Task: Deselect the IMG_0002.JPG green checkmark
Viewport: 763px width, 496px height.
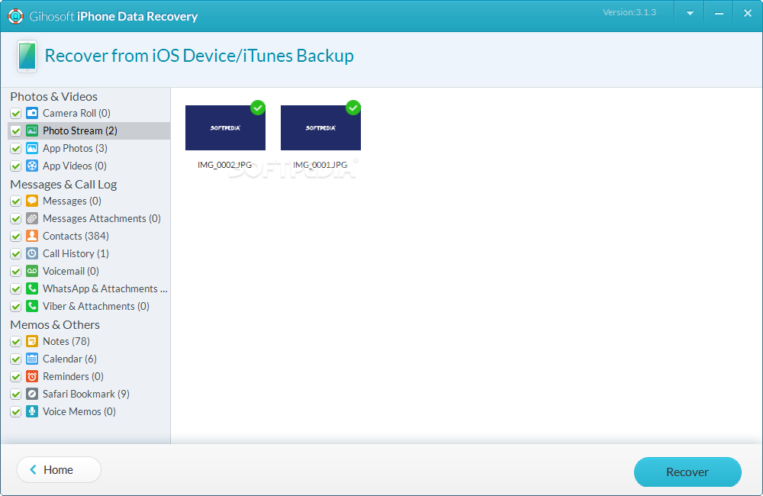Action: tap(258, 108)
